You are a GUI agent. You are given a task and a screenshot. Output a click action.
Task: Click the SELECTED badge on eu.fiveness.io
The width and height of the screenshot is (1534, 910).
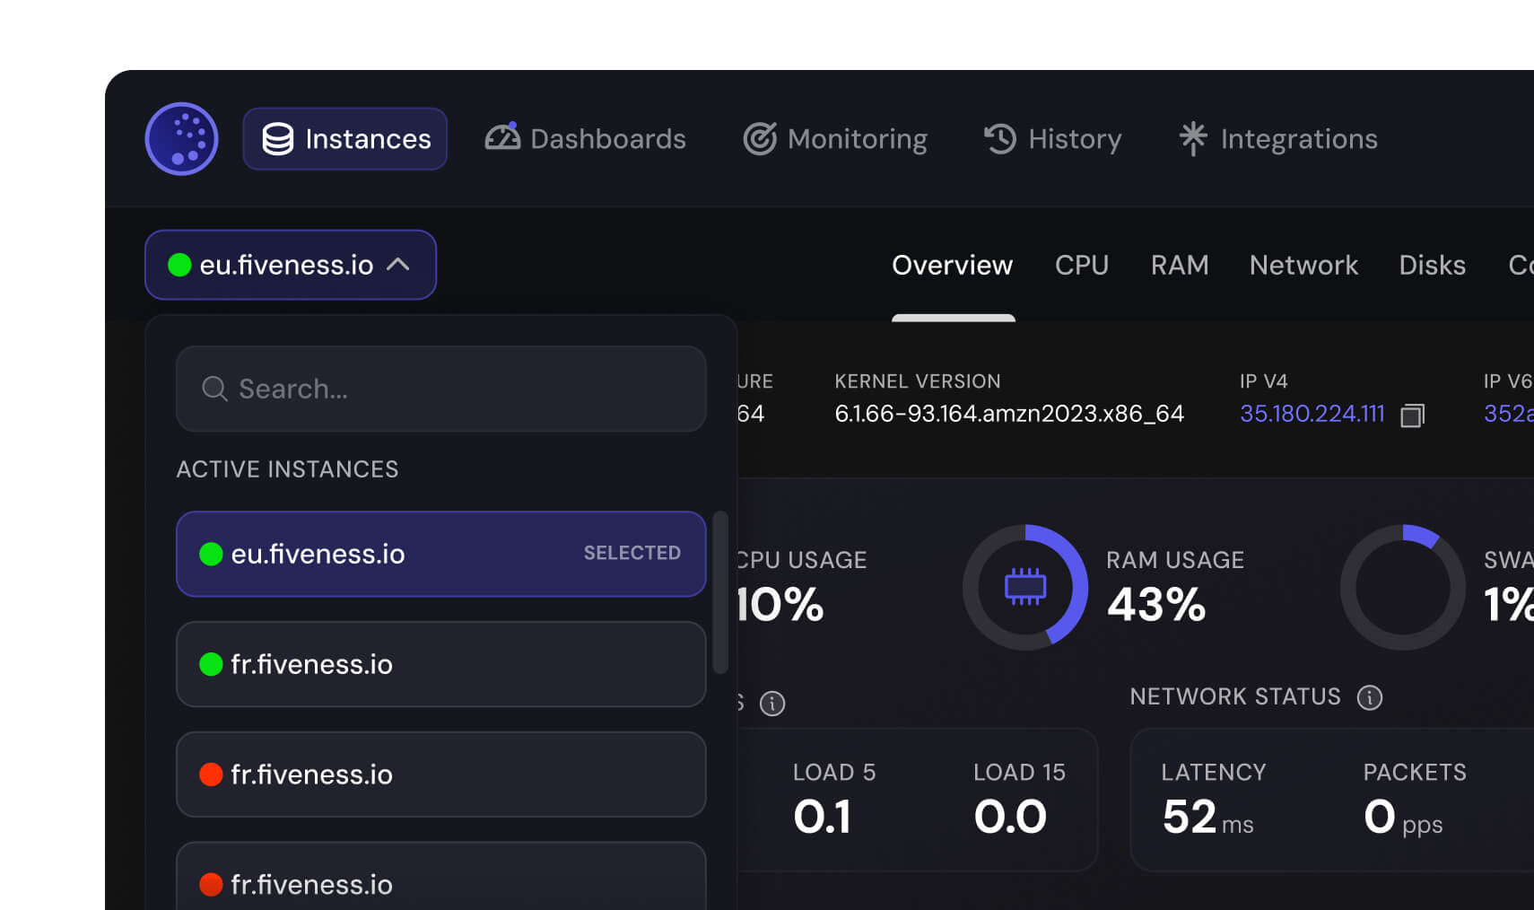point(632,553)
